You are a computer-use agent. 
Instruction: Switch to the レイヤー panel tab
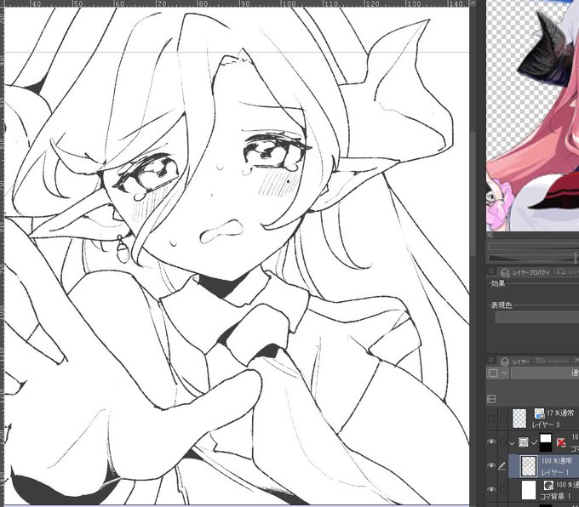point(515,362)
